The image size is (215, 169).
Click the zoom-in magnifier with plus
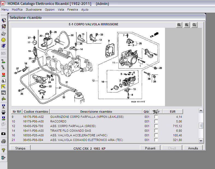[179, 25]
